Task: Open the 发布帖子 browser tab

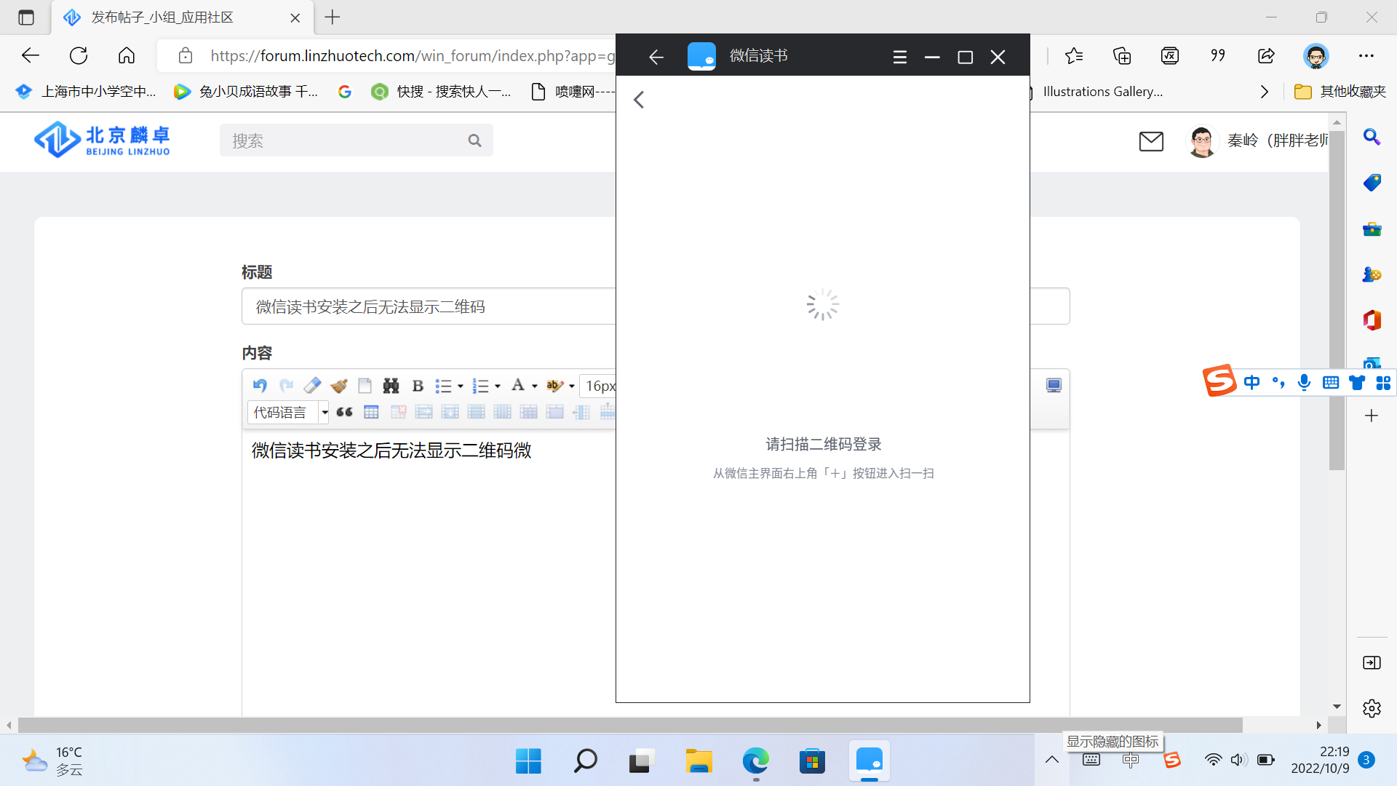Action: coord(182,17)
